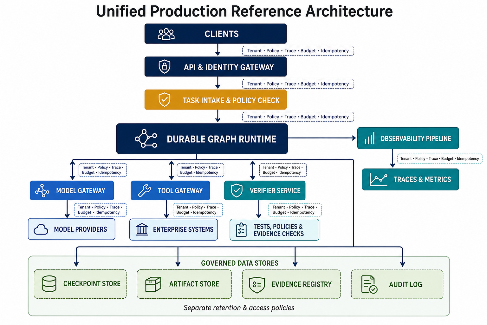Viewport: 487px width, 325px height.
Task: Click the "AUDIT LOG" label
Action: click(x=406, y=284)
